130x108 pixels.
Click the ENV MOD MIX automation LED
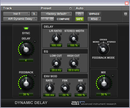pyautogui.click(x=85, y=83)
